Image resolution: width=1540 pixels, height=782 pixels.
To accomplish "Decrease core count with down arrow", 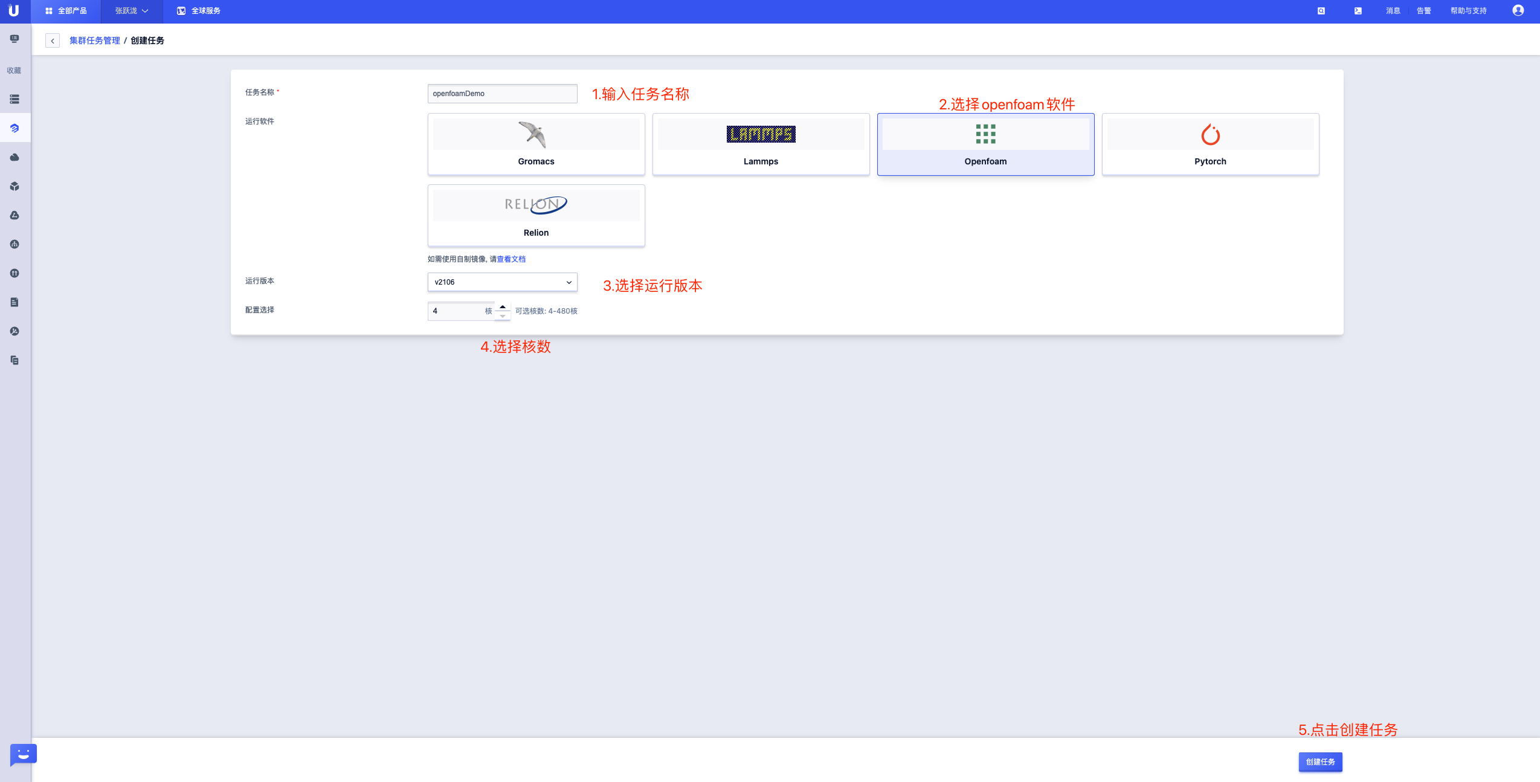I will tap(503, 315).
